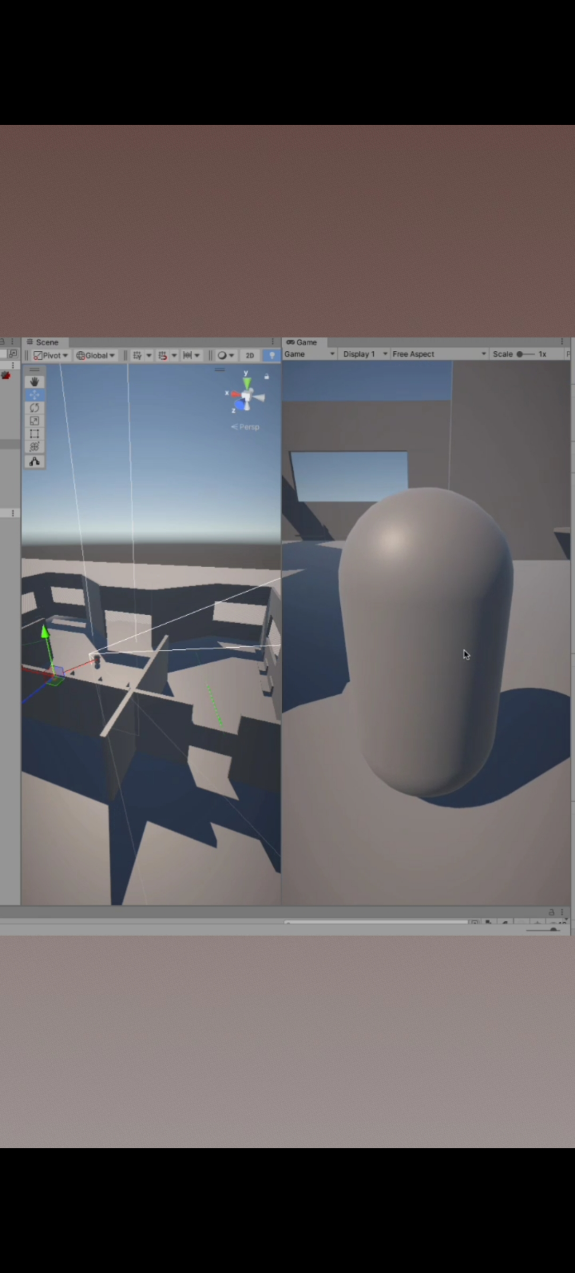Select the Move tool
575x1273 pixels.
(x=34, y=395)
